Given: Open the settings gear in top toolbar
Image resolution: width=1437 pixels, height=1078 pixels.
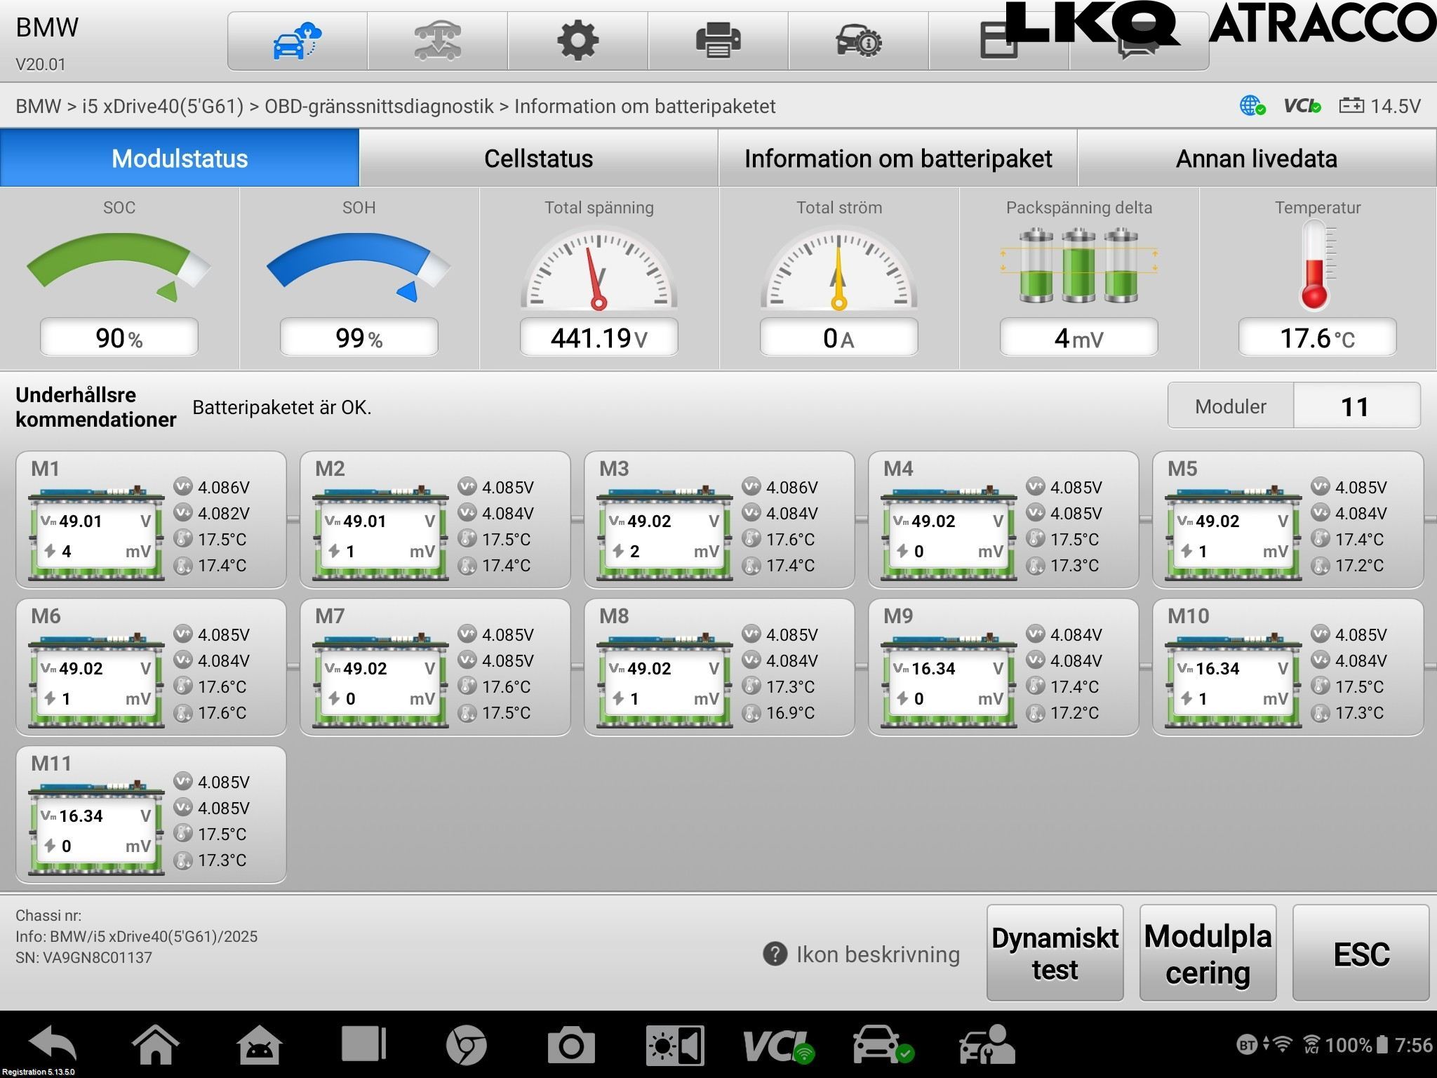Looking at the screenshot, I should point(577,41).
